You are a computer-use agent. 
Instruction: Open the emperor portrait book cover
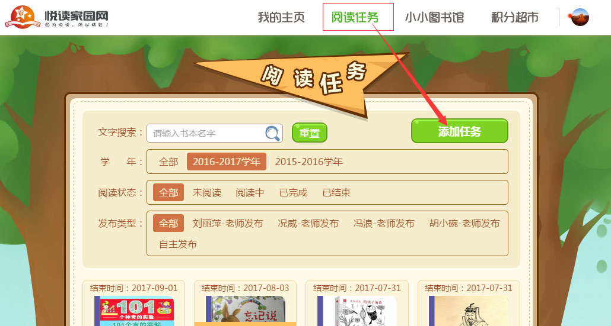click(x=469, y=311)
